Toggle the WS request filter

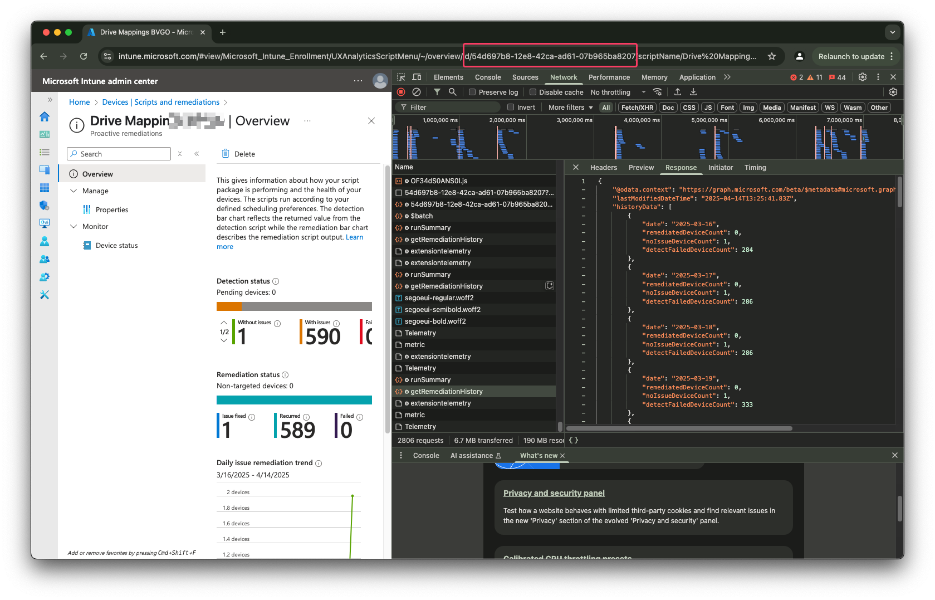coord(830,108)
